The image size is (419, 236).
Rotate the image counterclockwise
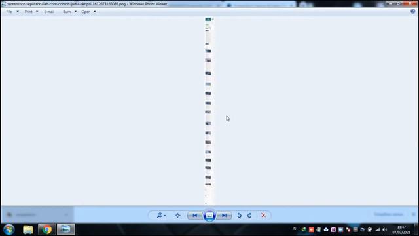point(239,216)
